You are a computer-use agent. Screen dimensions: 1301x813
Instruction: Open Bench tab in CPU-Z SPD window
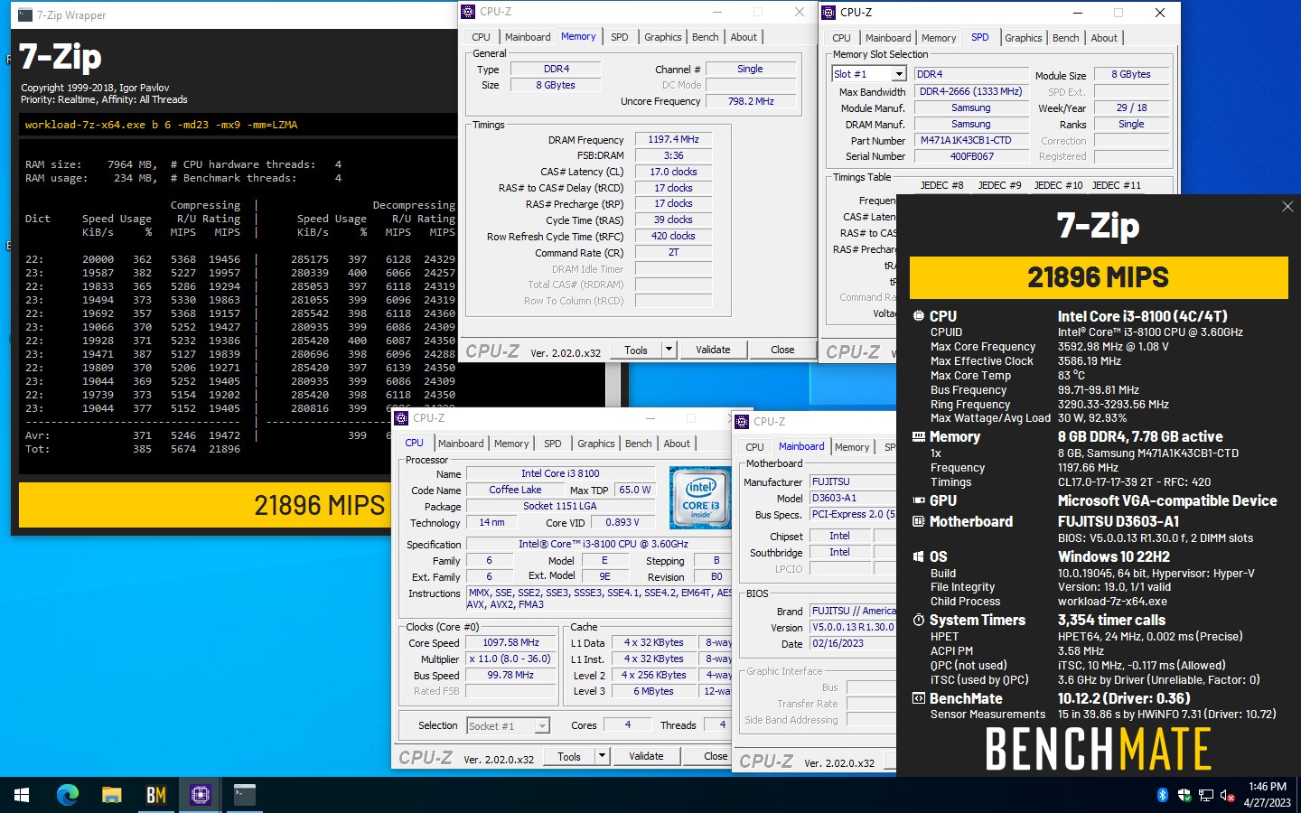click(x=1066, y=38)
